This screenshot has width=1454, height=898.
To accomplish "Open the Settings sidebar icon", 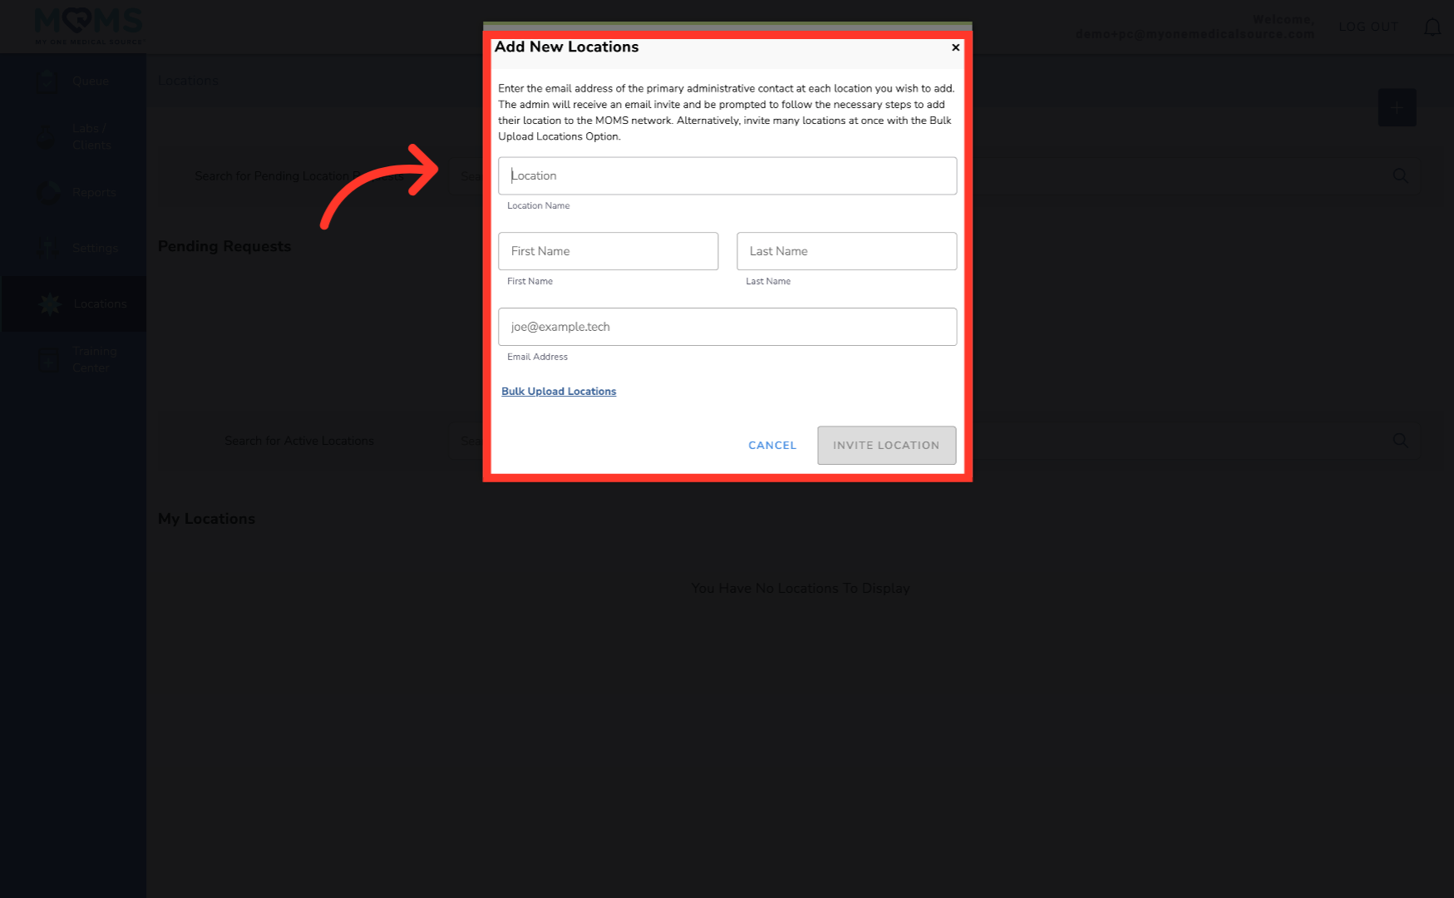I will [x=47, y=248].
